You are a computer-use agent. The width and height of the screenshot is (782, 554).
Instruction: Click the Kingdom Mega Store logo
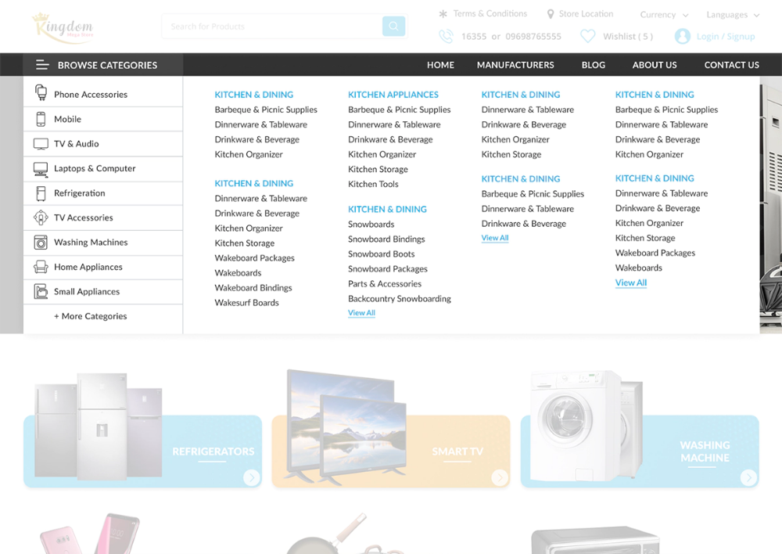[x=63, y=27]
